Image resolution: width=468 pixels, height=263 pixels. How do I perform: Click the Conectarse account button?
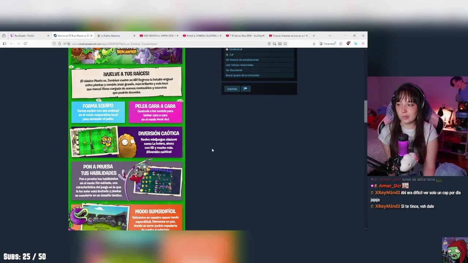pos(328,44)
